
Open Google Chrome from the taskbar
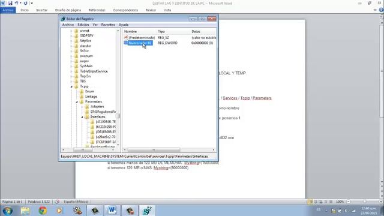click(x=43, y=211)
